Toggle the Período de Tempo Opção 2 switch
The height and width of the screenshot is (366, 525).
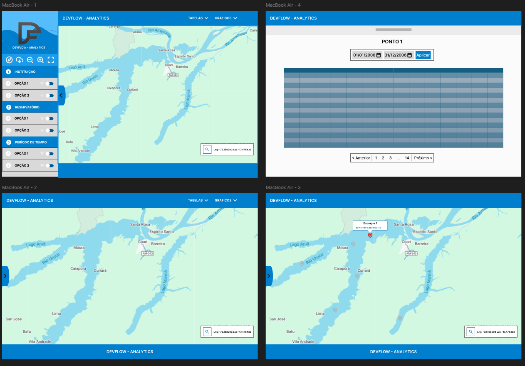tap(50, 165)
